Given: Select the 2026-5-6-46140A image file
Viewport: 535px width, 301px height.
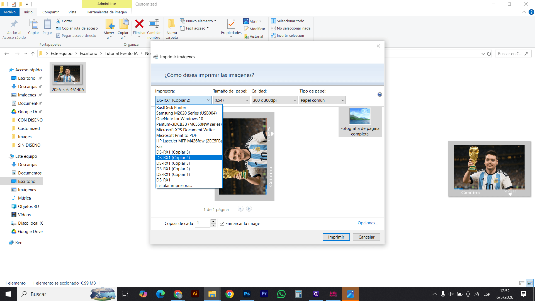Looking at the screenshot, I should (x=68, y=78).
